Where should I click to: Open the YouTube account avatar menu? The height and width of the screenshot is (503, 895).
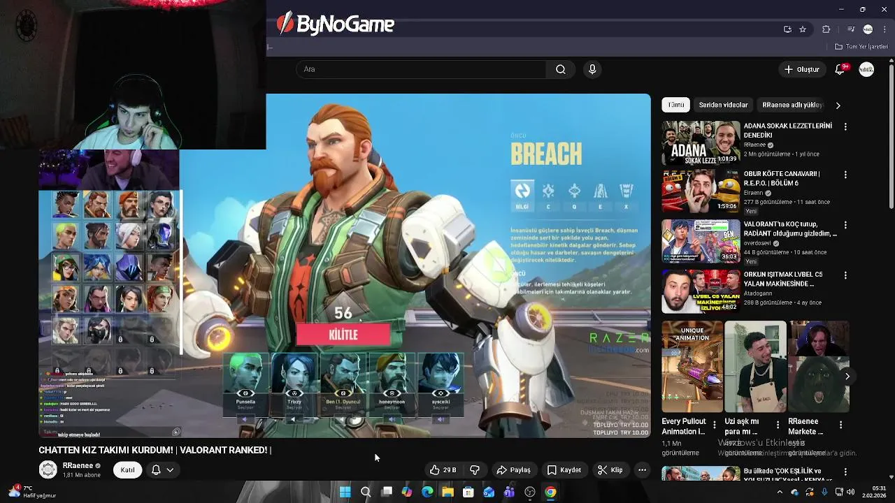click(866, 69)
